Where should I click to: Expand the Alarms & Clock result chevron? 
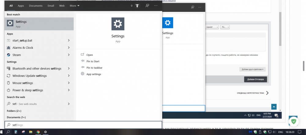pyautogui.click(x=69, y=48)
